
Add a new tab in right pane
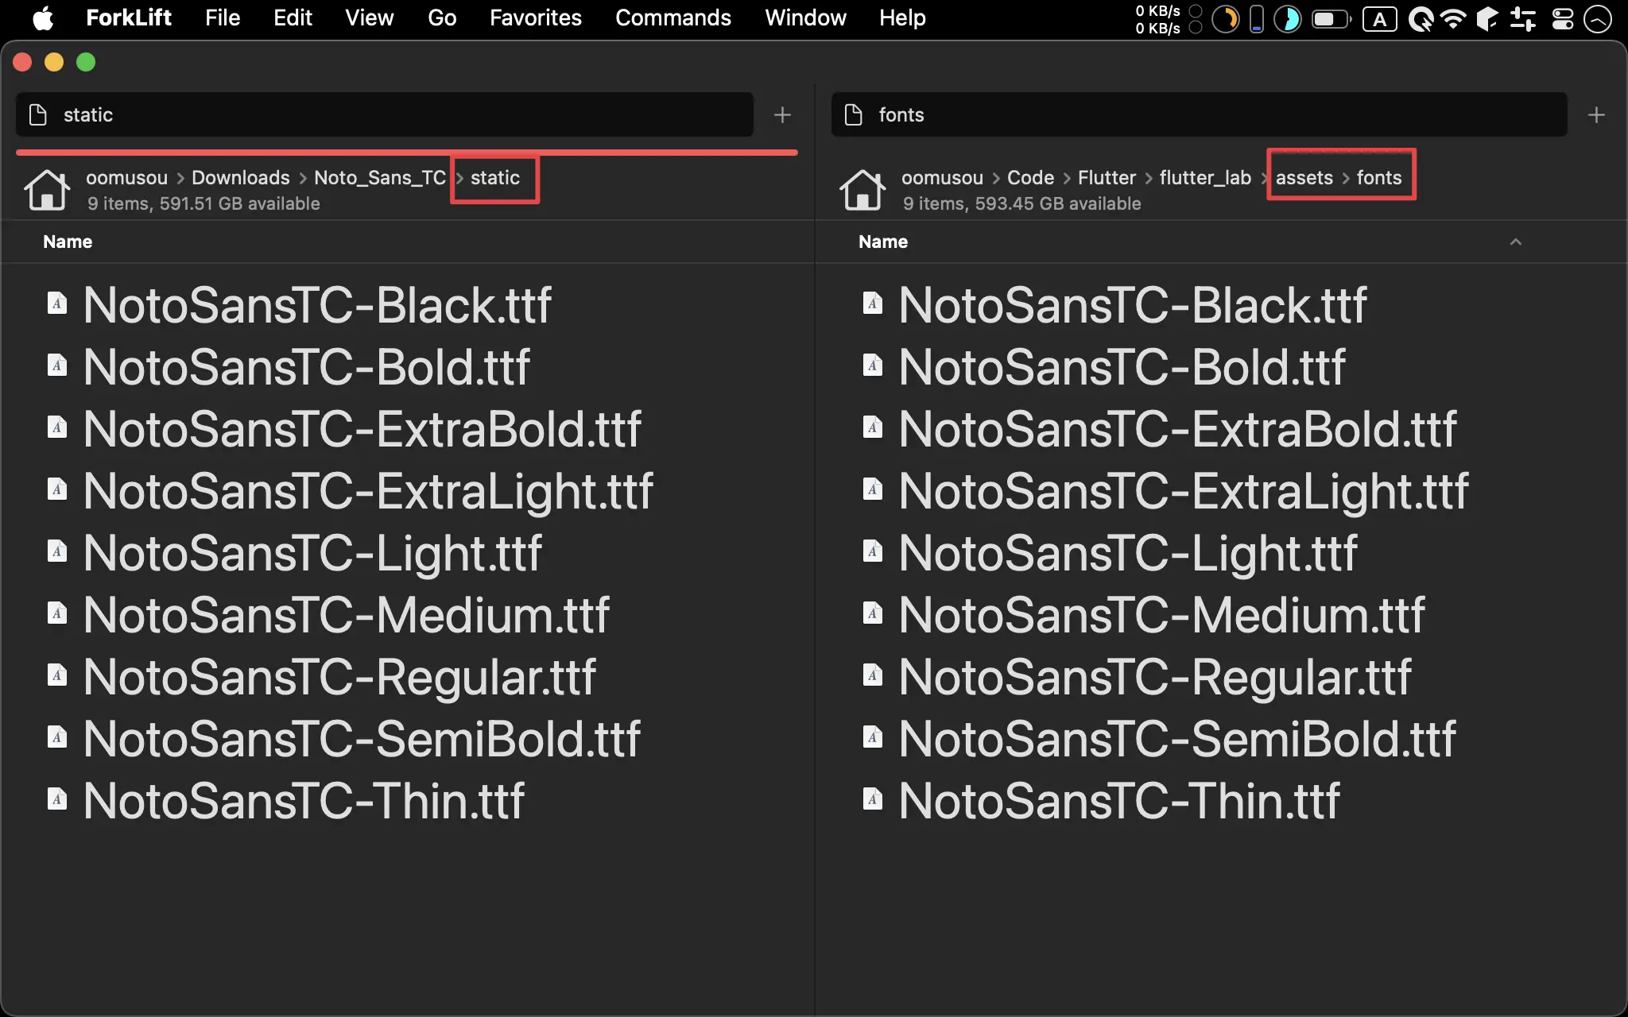click(1596, 115)
